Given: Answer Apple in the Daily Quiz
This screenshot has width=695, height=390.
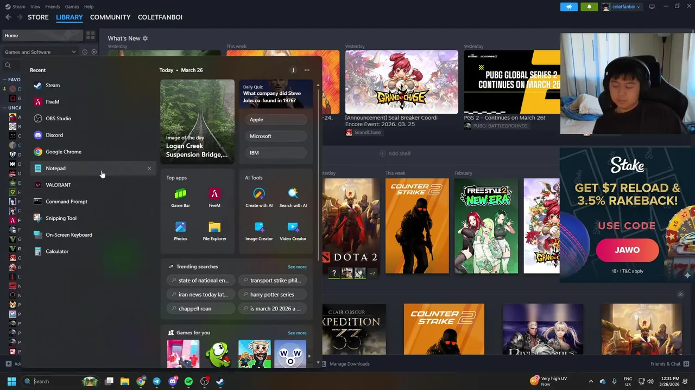Looking at the screenshot, I should pos(276,120).
